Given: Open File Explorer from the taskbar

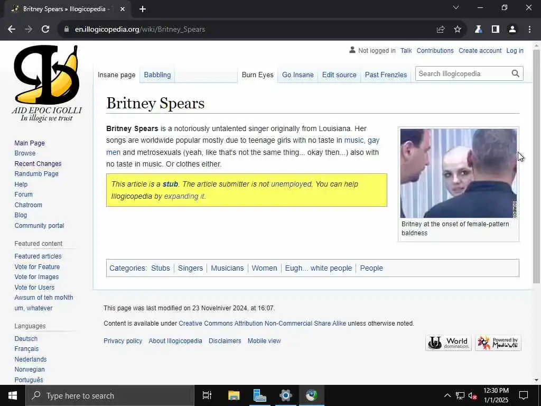Looking at the screenshot, I should pyautogui.click(x=234, y=395).
